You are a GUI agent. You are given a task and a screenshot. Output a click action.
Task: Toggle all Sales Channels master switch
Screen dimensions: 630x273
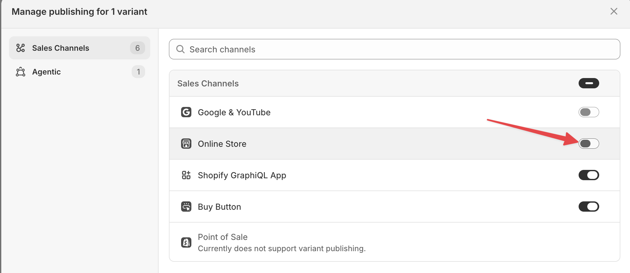pyautogui.click(x=589, y=83)
